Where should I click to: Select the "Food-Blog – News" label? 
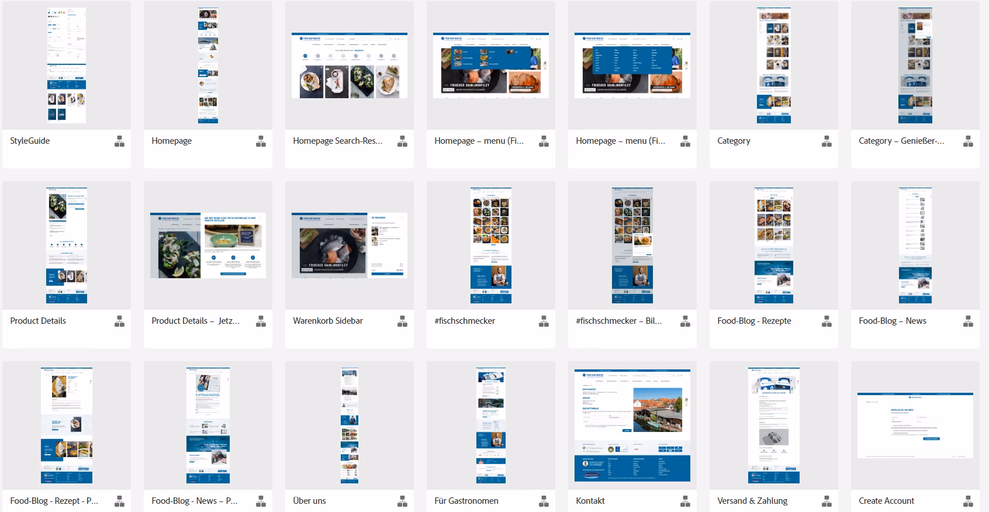[x=893, y=321]
